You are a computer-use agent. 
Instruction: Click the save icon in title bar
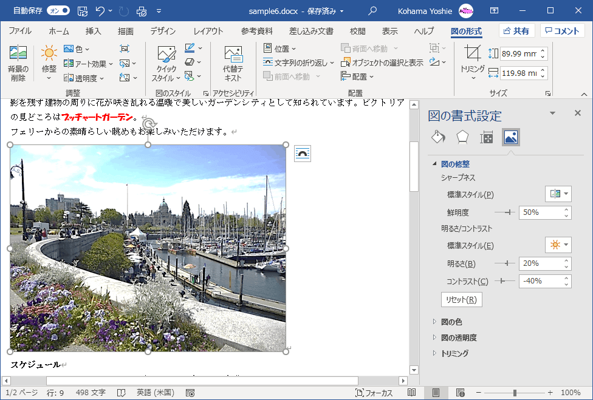(x=83, y=11)
